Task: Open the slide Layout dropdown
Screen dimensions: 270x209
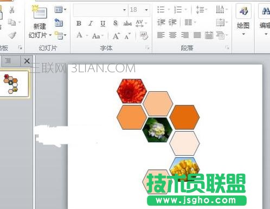Action: coord(60,9)
